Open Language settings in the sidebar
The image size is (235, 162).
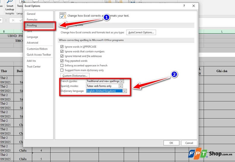click(x=32, y=37)
